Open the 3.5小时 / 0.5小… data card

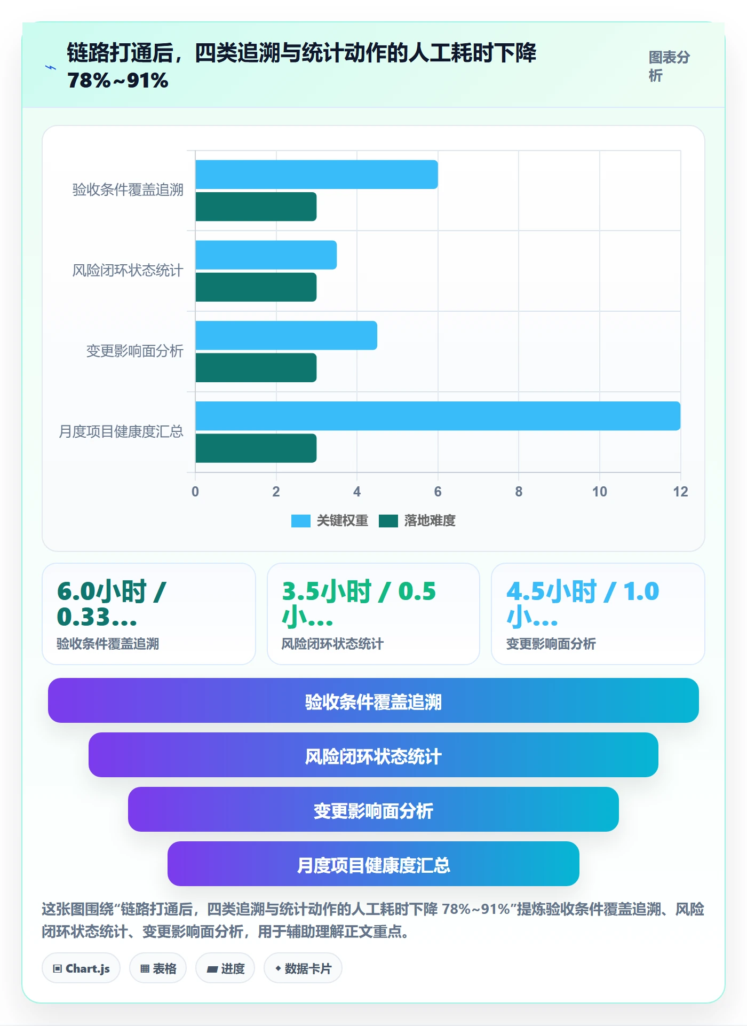click(373, 614)
